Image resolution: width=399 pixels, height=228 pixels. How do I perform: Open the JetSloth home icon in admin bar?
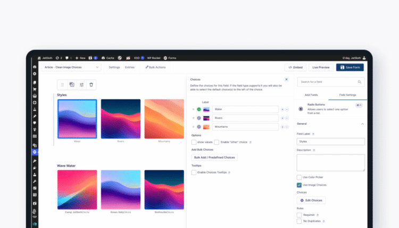[x=39, y=58]
